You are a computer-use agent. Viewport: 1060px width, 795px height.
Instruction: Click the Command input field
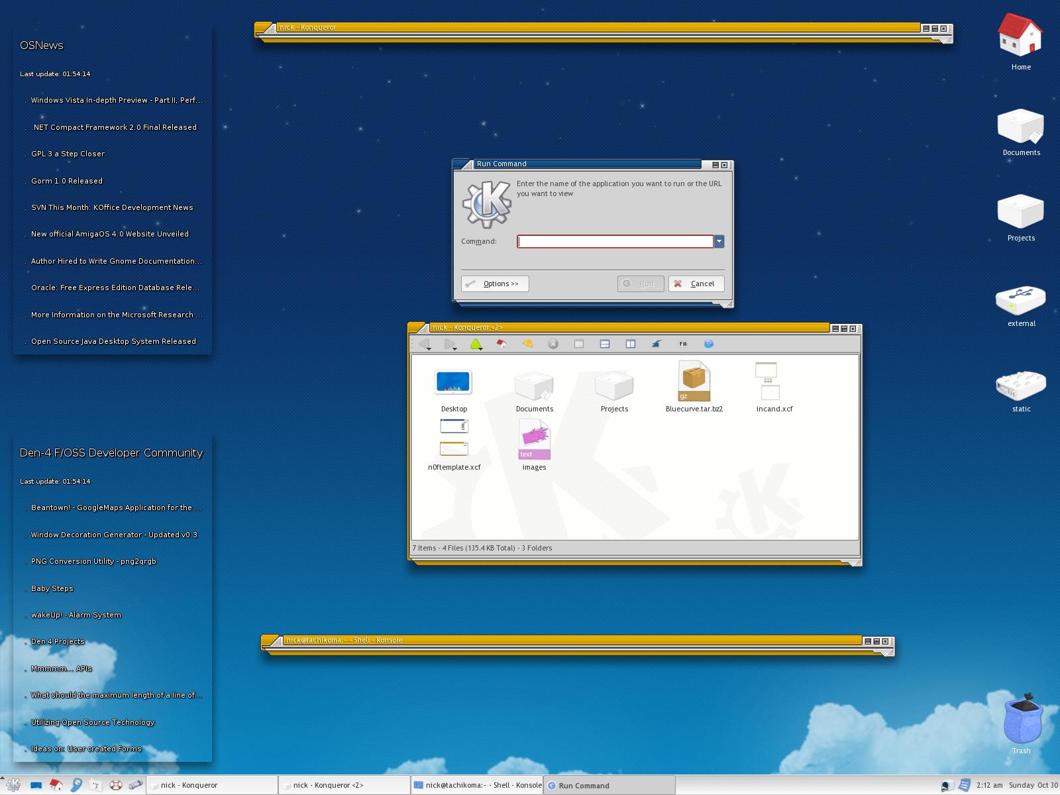coord(615,241)
